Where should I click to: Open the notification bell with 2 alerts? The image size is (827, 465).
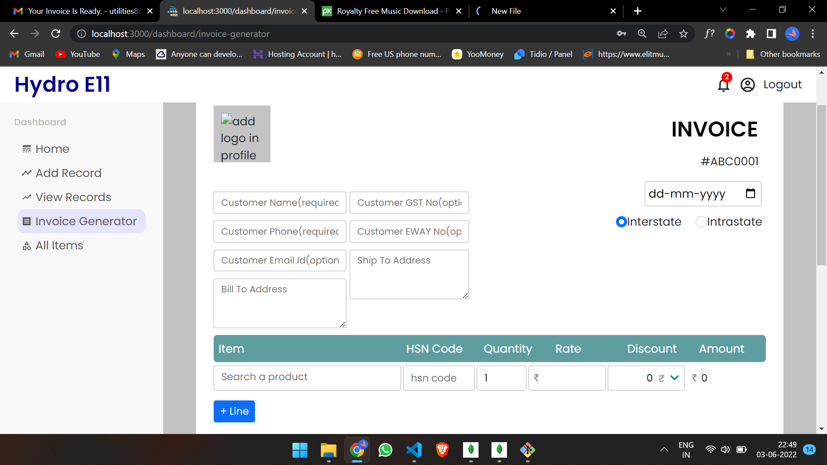click(723, 85)
